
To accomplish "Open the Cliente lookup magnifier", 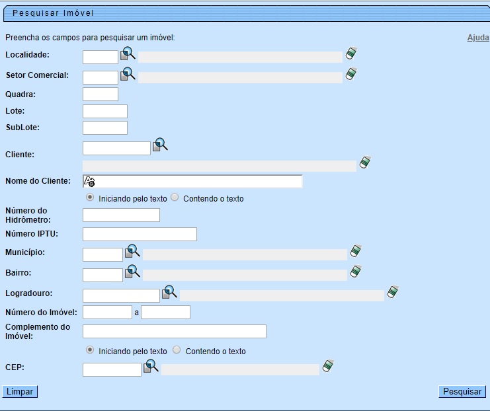I will (x=160, y=145).
